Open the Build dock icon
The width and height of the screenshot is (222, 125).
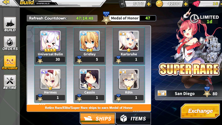pos(10,24)
